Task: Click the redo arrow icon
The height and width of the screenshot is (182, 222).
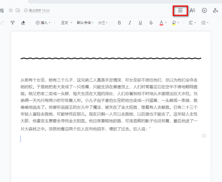Action: coord(2,23)
